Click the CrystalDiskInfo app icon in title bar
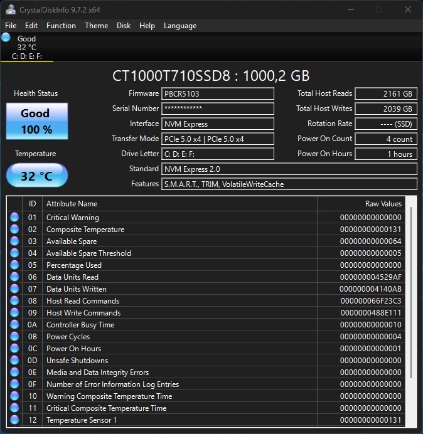The height and width of the screenshot is (434, 423). click(11, 9)
